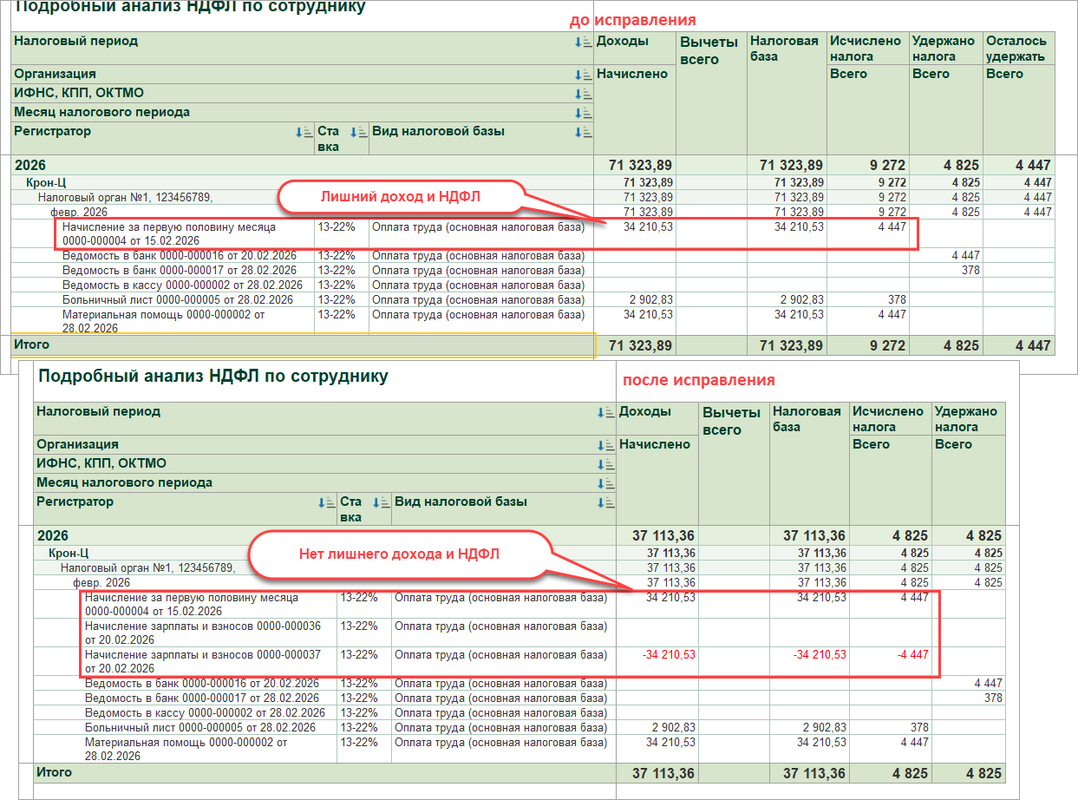Select the 2026 group row in upper report

pyautogui.click(x=30, y=165)
